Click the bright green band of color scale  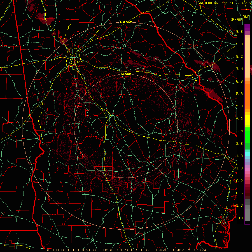pos(247,135)
